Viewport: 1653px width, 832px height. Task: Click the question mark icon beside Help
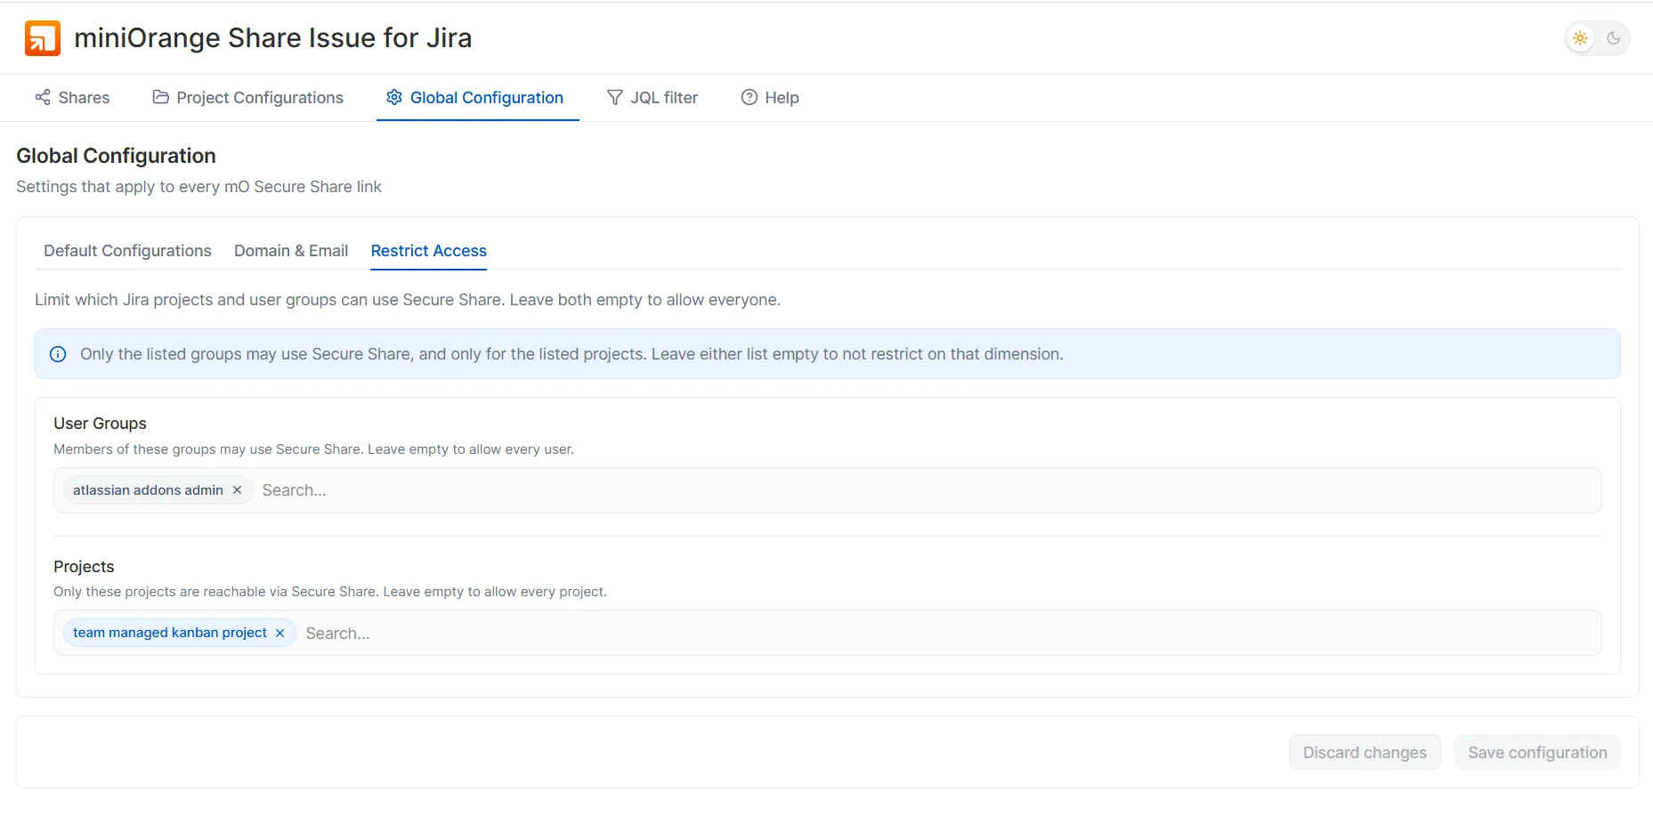(750, 97)
